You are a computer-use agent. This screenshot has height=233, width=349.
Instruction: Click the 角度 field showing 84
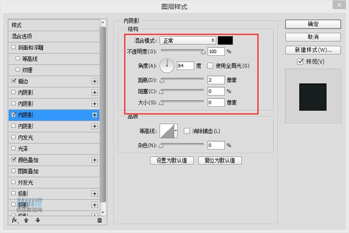coord(185,66)
